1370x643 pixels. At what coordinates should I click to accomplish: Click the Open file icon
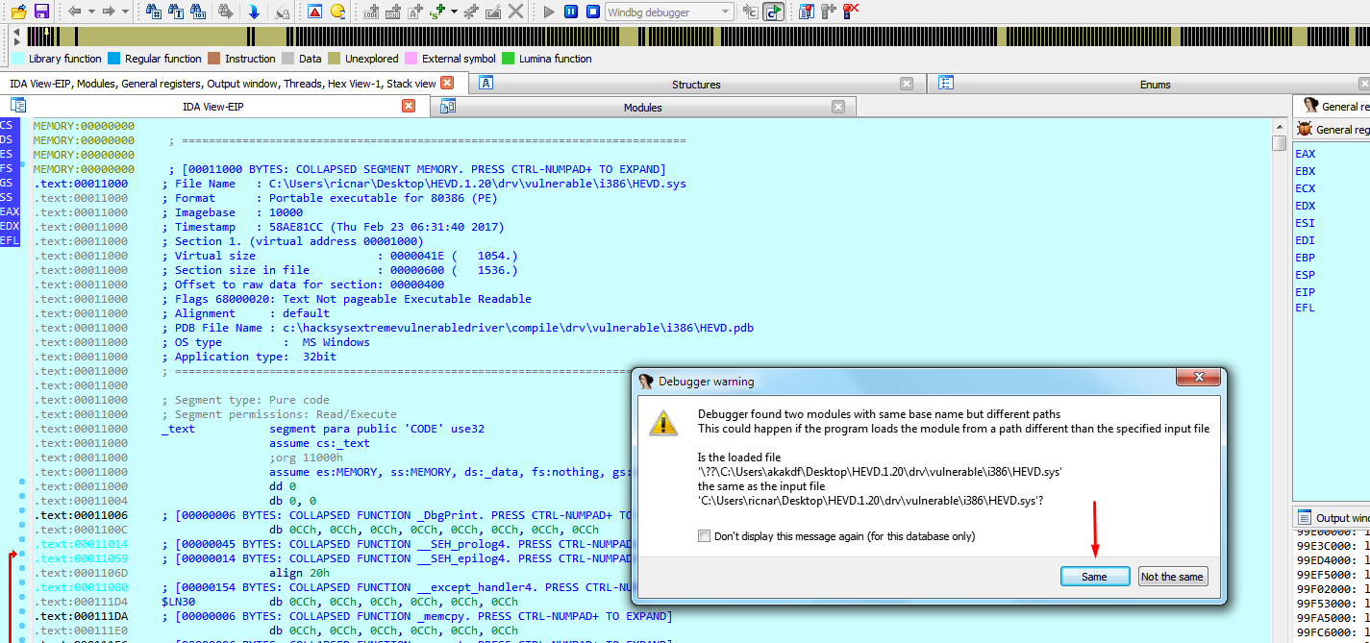pos(18,12)
